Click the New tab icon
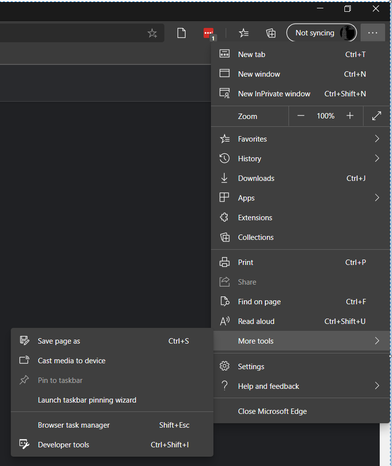Viewport: 392px width, 466px height. (225, 54)
